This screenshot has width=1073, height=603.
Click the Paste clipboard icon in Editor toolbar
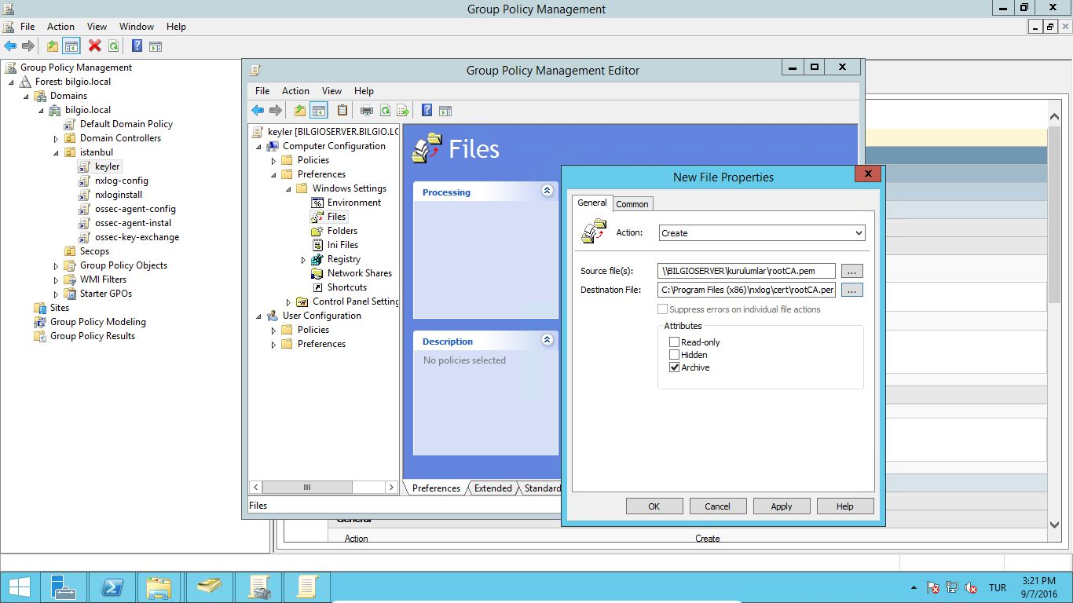(x=342, y=111)
